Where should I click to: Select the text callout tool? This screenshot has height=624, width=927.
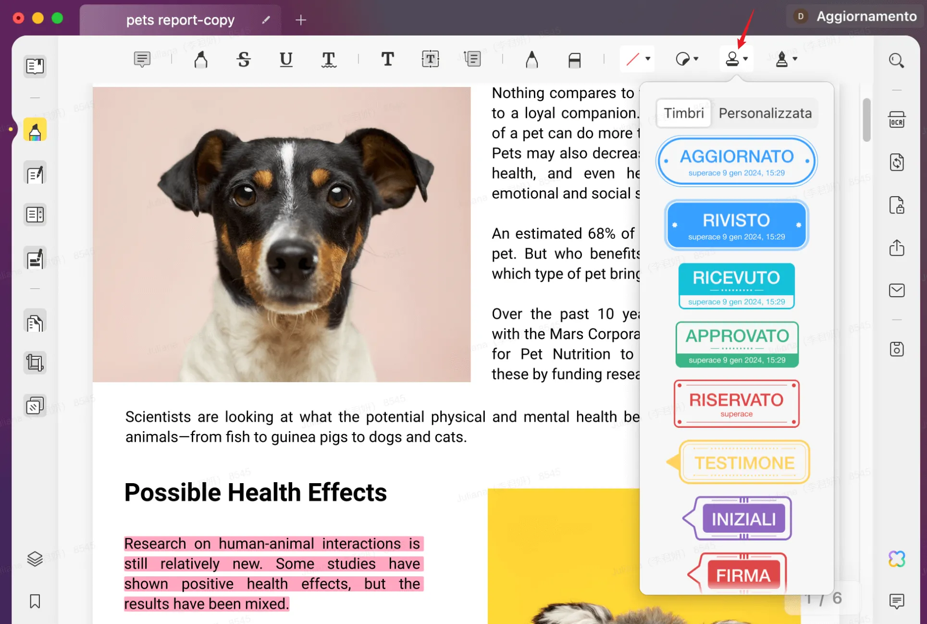click(473, 59)
